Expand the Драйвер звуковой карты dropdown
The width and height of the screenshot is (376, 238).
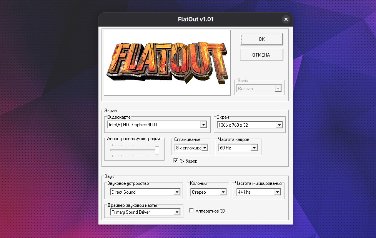(177, 212)
